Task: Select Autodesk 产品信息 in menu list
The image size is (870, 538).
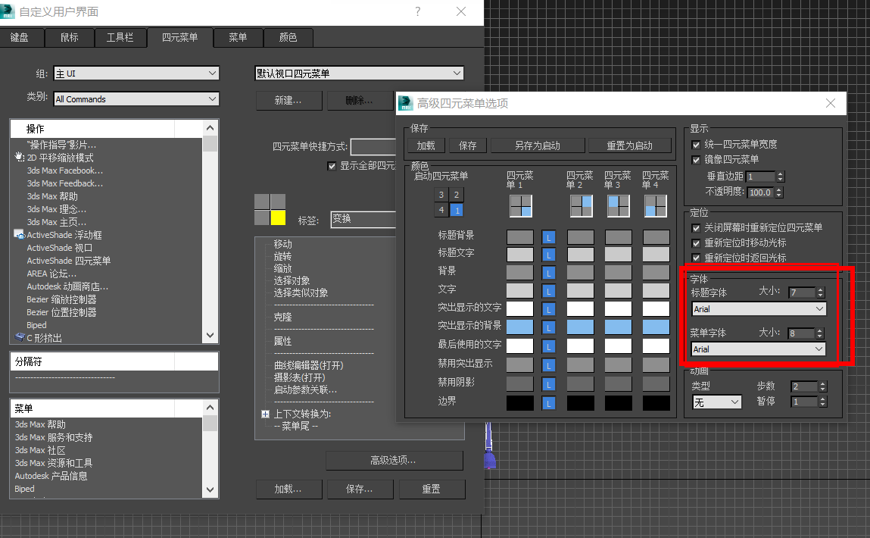Action: tap(51, 476)
